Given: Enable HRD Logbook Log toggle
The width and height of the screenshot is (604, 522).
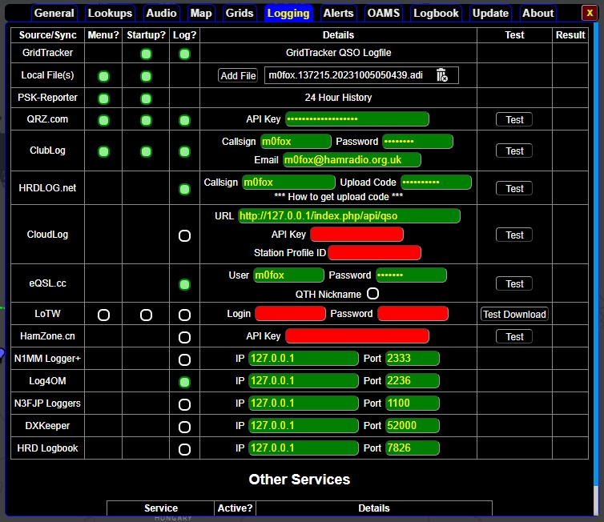Looking at the screenshot, I should (x=184, y=449).
